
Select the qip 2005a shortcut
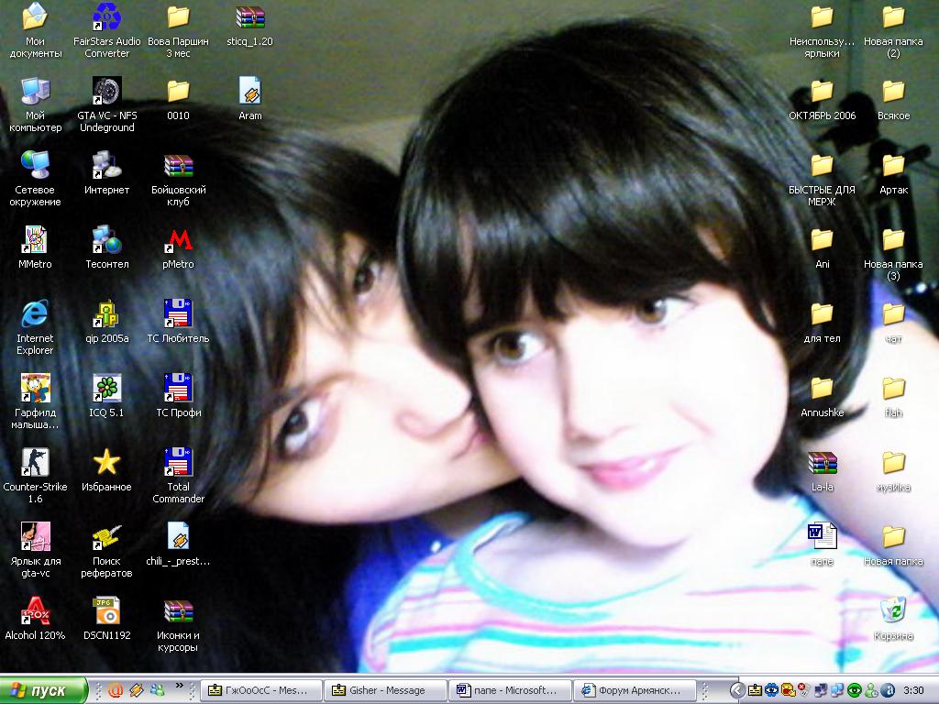tap(106, 314)
